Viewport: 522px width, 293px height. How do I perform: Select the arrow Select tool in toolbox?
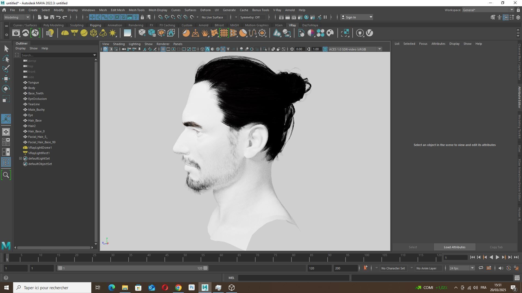[6, 49]
